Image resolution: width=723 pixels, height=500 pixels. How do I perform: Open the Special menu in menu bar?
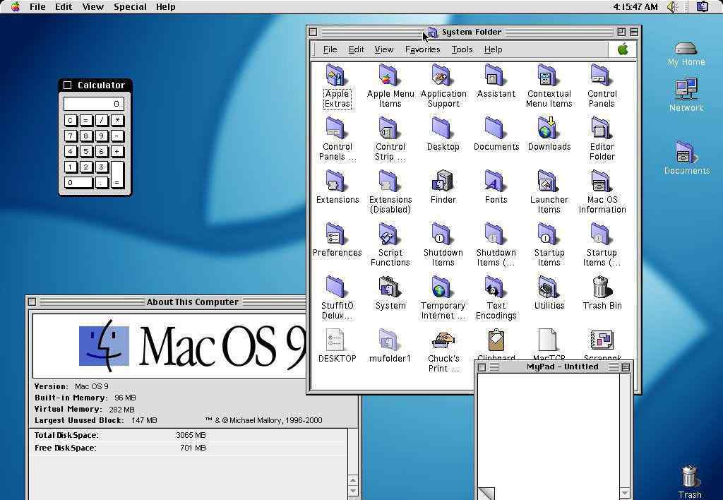130,6
